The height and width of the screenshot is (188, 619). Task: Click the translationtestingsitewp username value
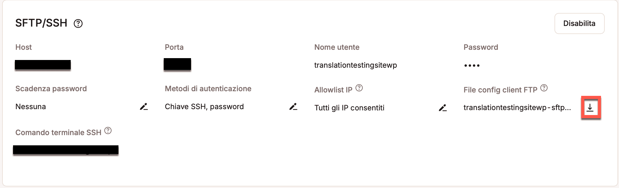coord(355,65)
